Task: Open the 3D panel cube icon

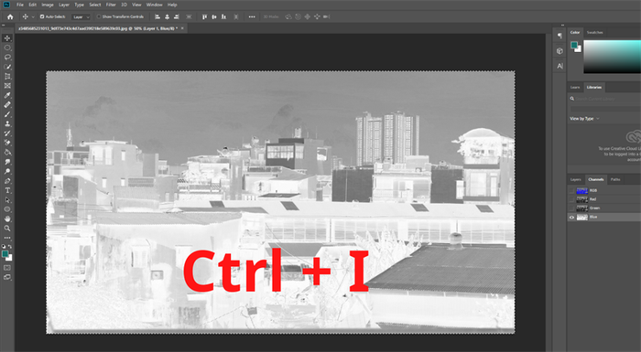Action: click(x=560, y=50)
